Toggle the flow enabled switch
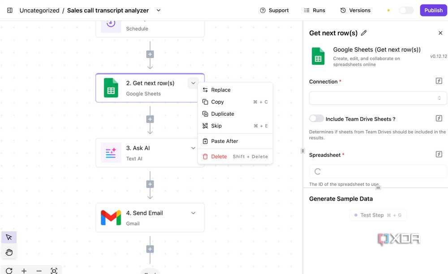 coord(406,10)
